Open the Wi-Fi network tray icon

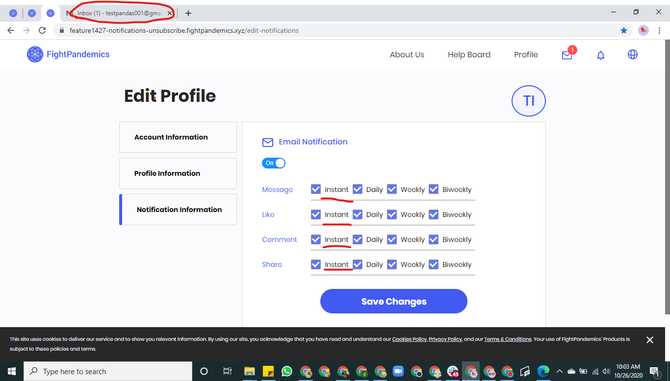pos(595,371)
